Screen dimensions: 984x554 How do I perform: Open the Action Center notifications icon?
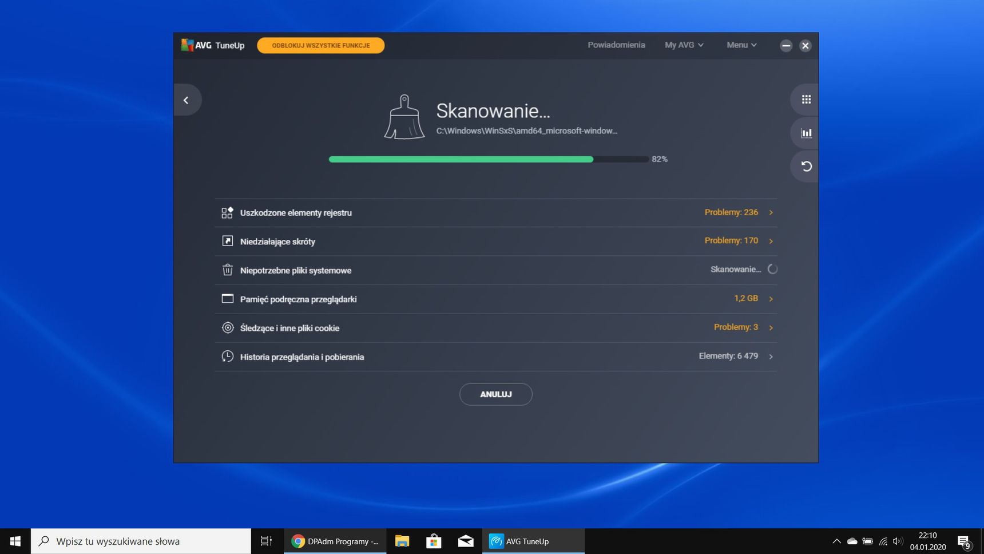(965, 541)
